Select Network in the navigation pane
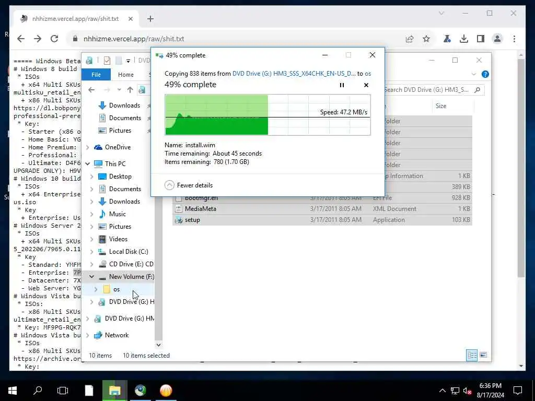The height and width of the screenshot is (401, 535). (117, 335)
